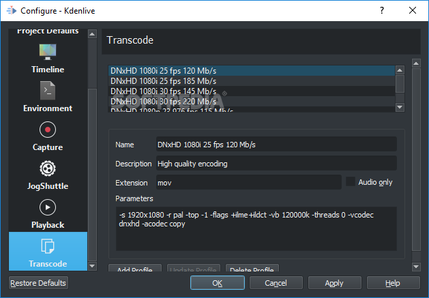Open the Playback settings page
This screenshot has width=429, height=298.
48,213
